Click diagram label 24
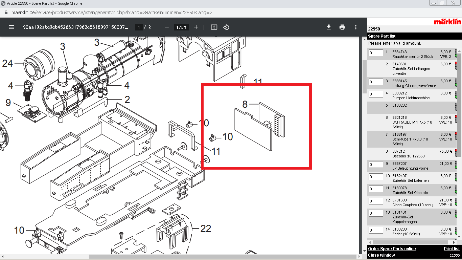Viewport: 462px width, 260px height. (x=7, y=63)
